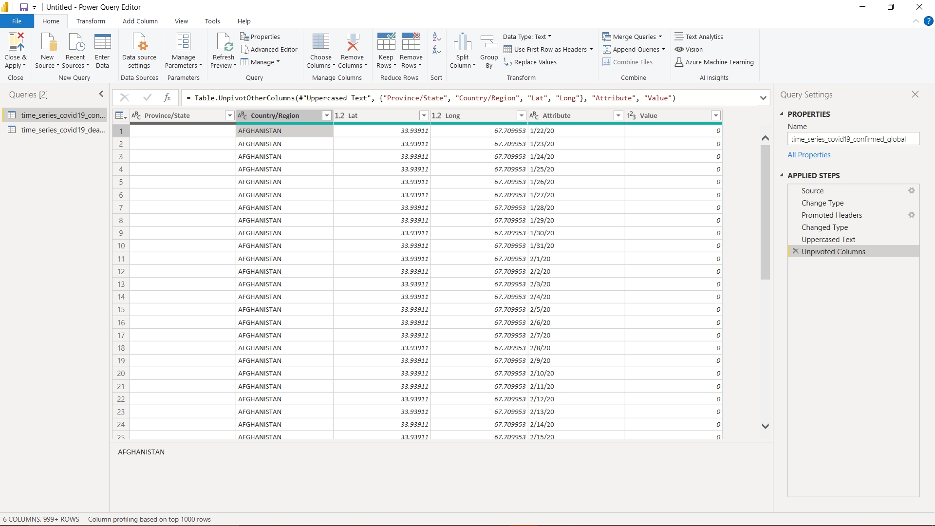
Task: Open the Lat column filter dropdown
Action: click(424, 115)
